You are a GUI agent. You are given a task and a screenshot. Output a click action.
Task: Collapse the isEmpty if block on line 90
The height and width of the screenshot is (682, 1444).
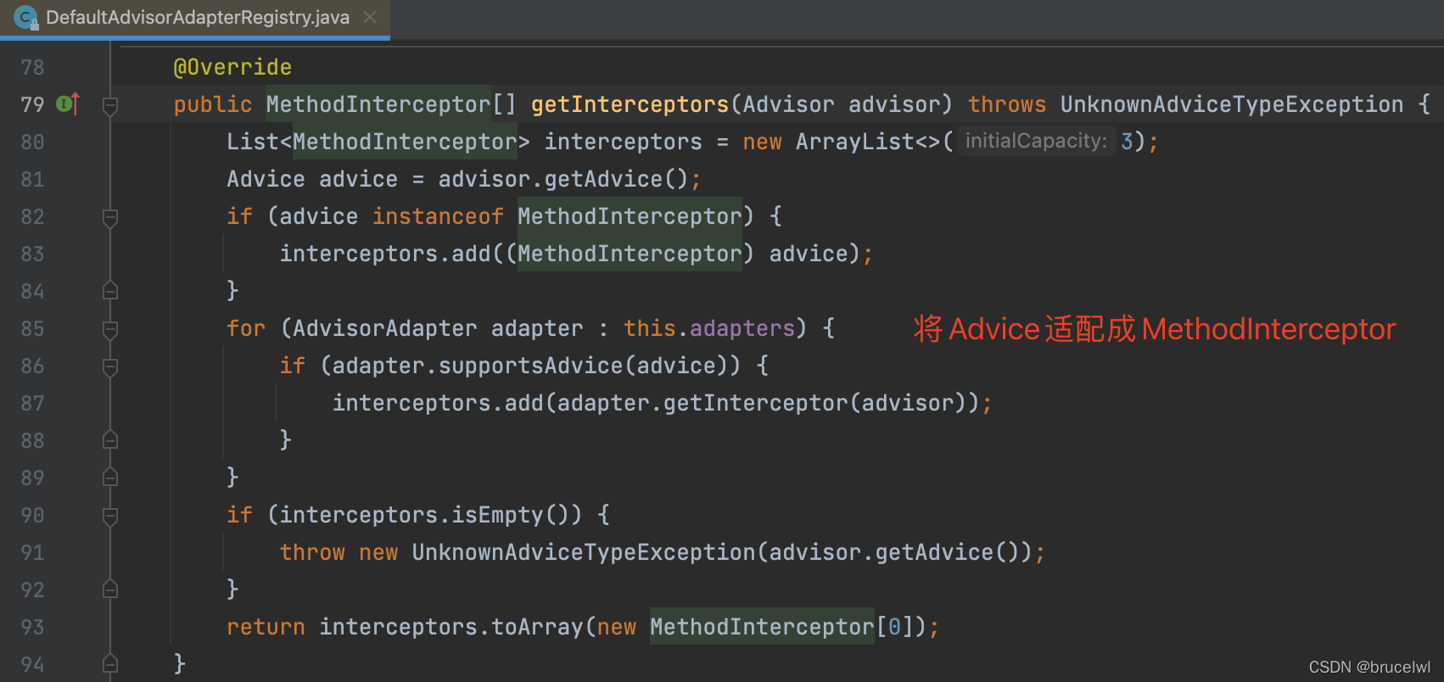point(109,516)
